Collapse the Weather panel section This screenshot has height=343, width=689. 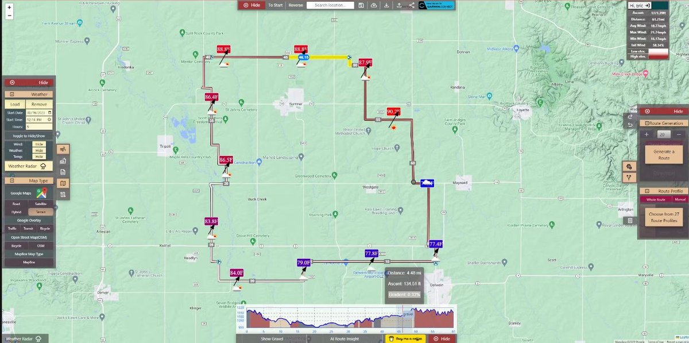coord(12,94)
